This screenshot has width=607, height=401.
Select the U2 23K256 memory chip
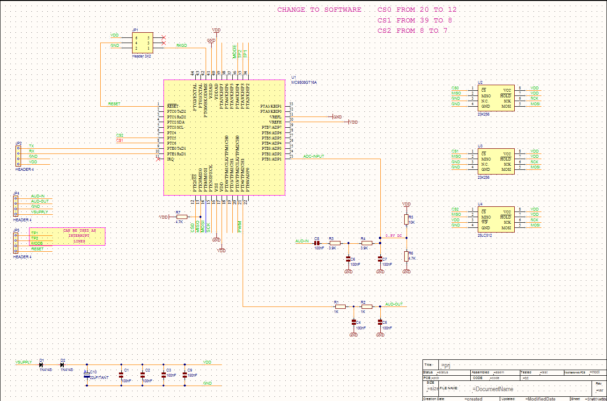496,98
